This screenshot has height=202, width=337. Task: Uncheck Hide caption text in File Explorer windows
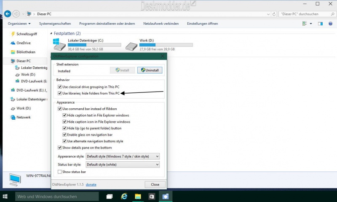coord(64,115)
